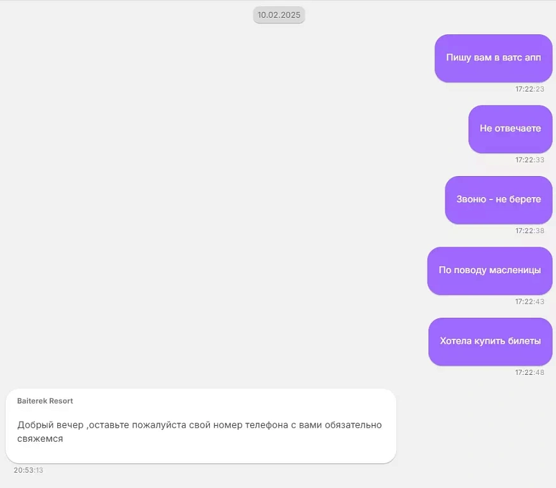Click the 17:22:43 timestamp
Viewport: 556px width, 488px height.
coord(529,302)
